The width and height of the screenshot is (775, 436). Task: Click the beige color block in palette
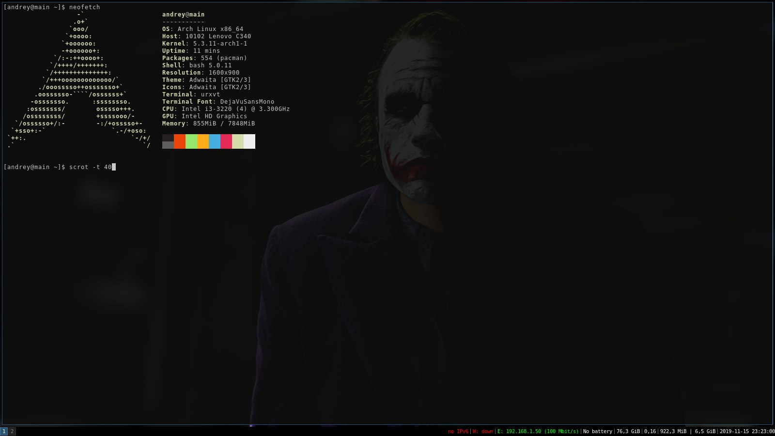(238, 141)
